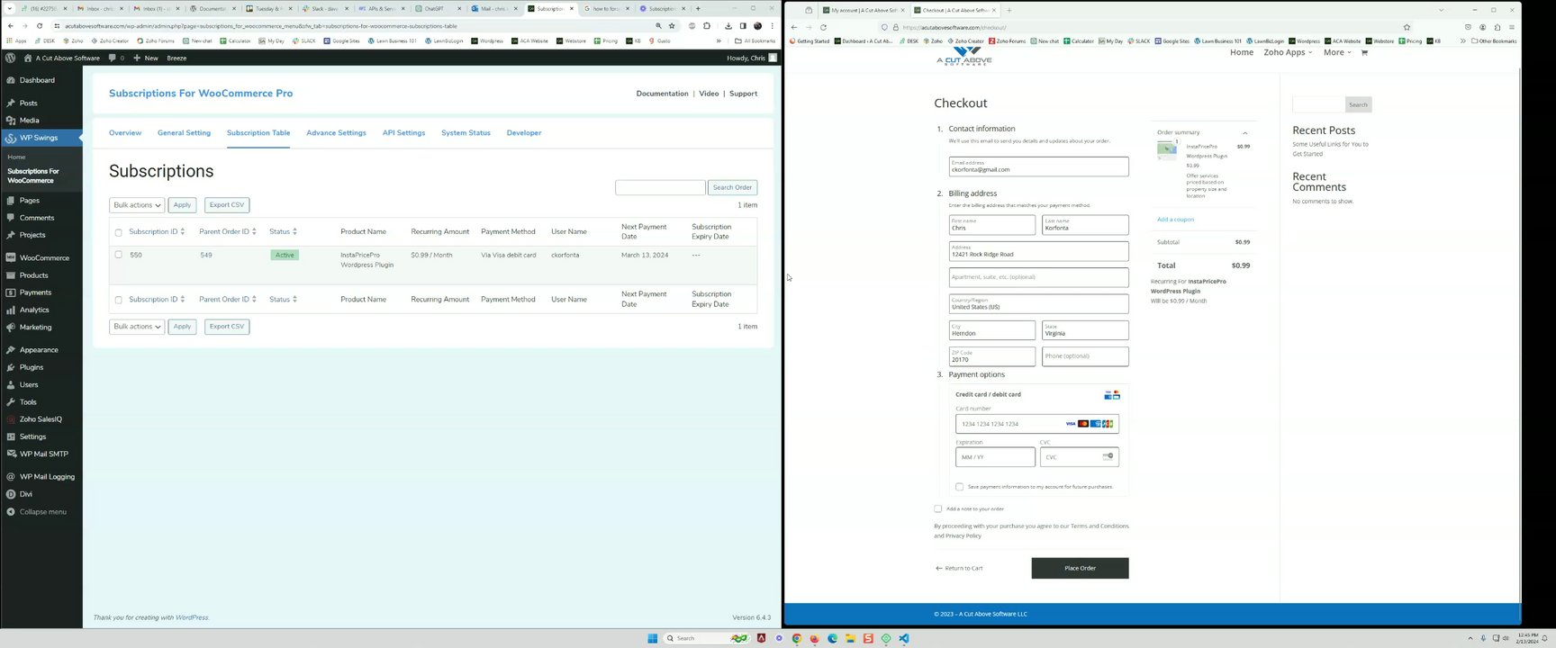Click the Email address field

1038,166
